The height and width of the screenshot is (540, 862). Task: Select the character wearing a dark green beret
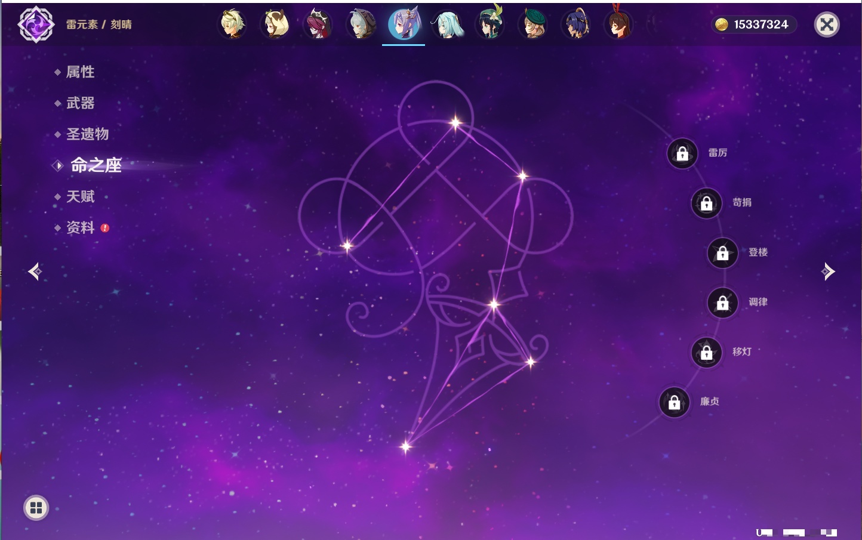533,24
